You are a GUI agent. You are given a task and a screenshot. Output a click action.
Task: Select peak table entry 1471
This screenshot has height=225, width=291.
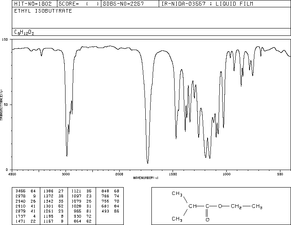[x=20, y=221]
